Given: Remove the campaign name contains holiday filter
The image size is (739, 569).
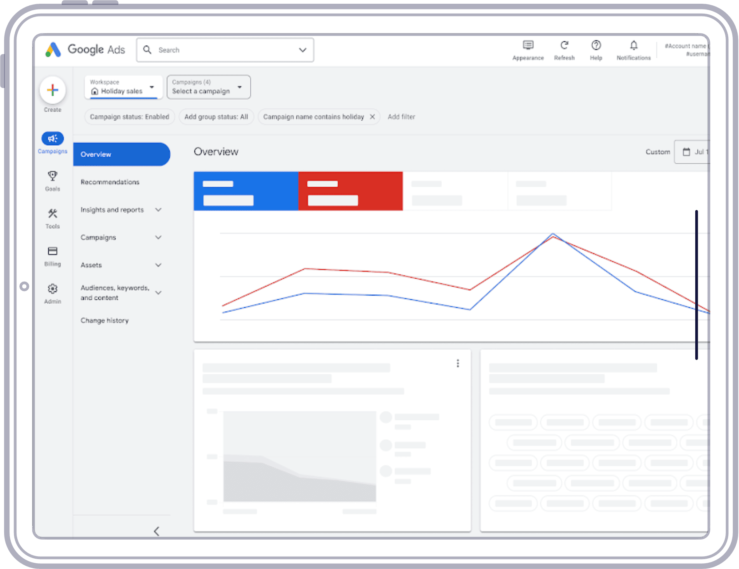Looking at the screenshot, I should [x=372, y=117].
